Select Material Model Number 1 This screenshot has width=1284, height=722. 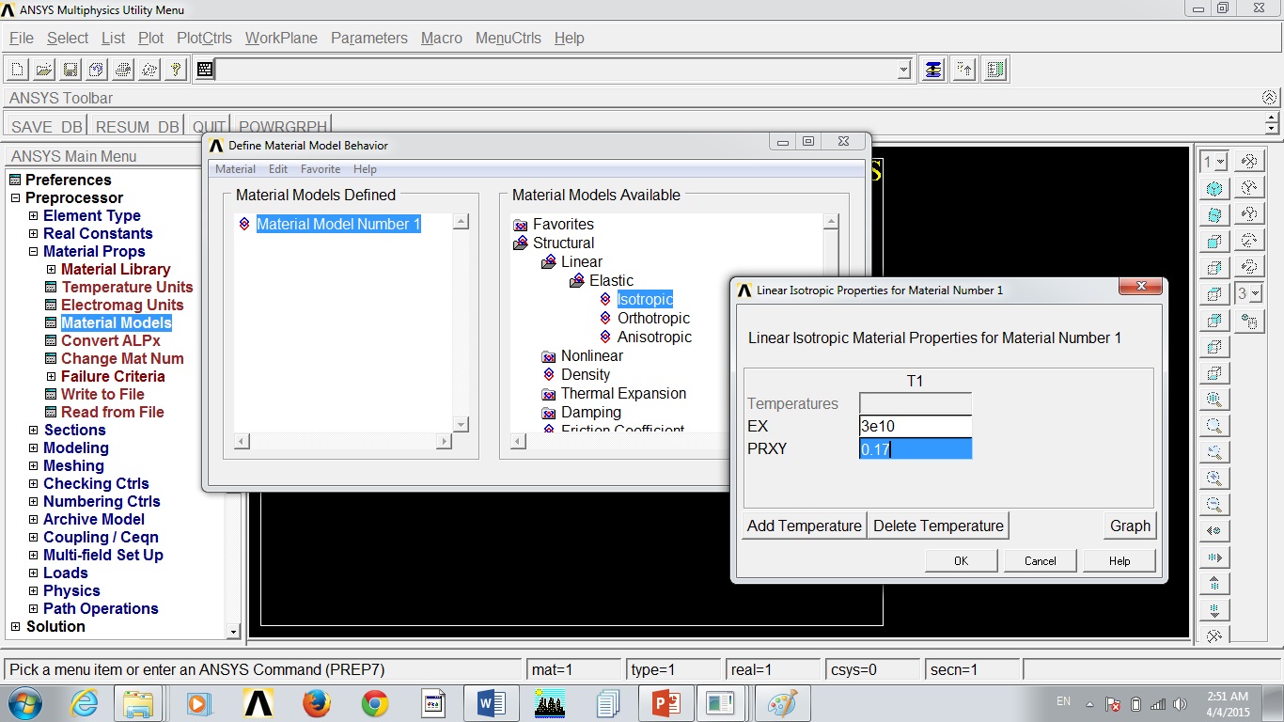coord(337,224)
